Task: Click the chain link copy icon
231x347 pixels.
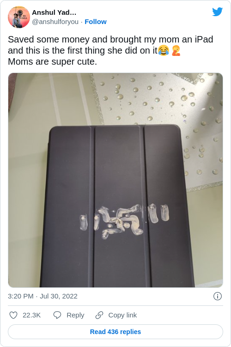Action: [99, 315]
